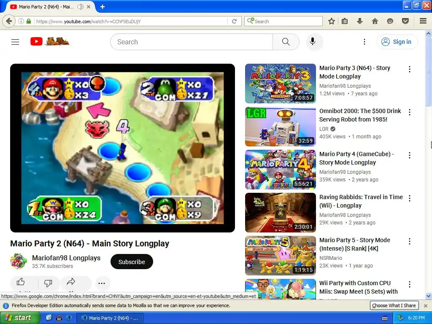Go back with the browser back arrow
The width and height of the screenshot is (432, 324).
click(x=9, y=21)
